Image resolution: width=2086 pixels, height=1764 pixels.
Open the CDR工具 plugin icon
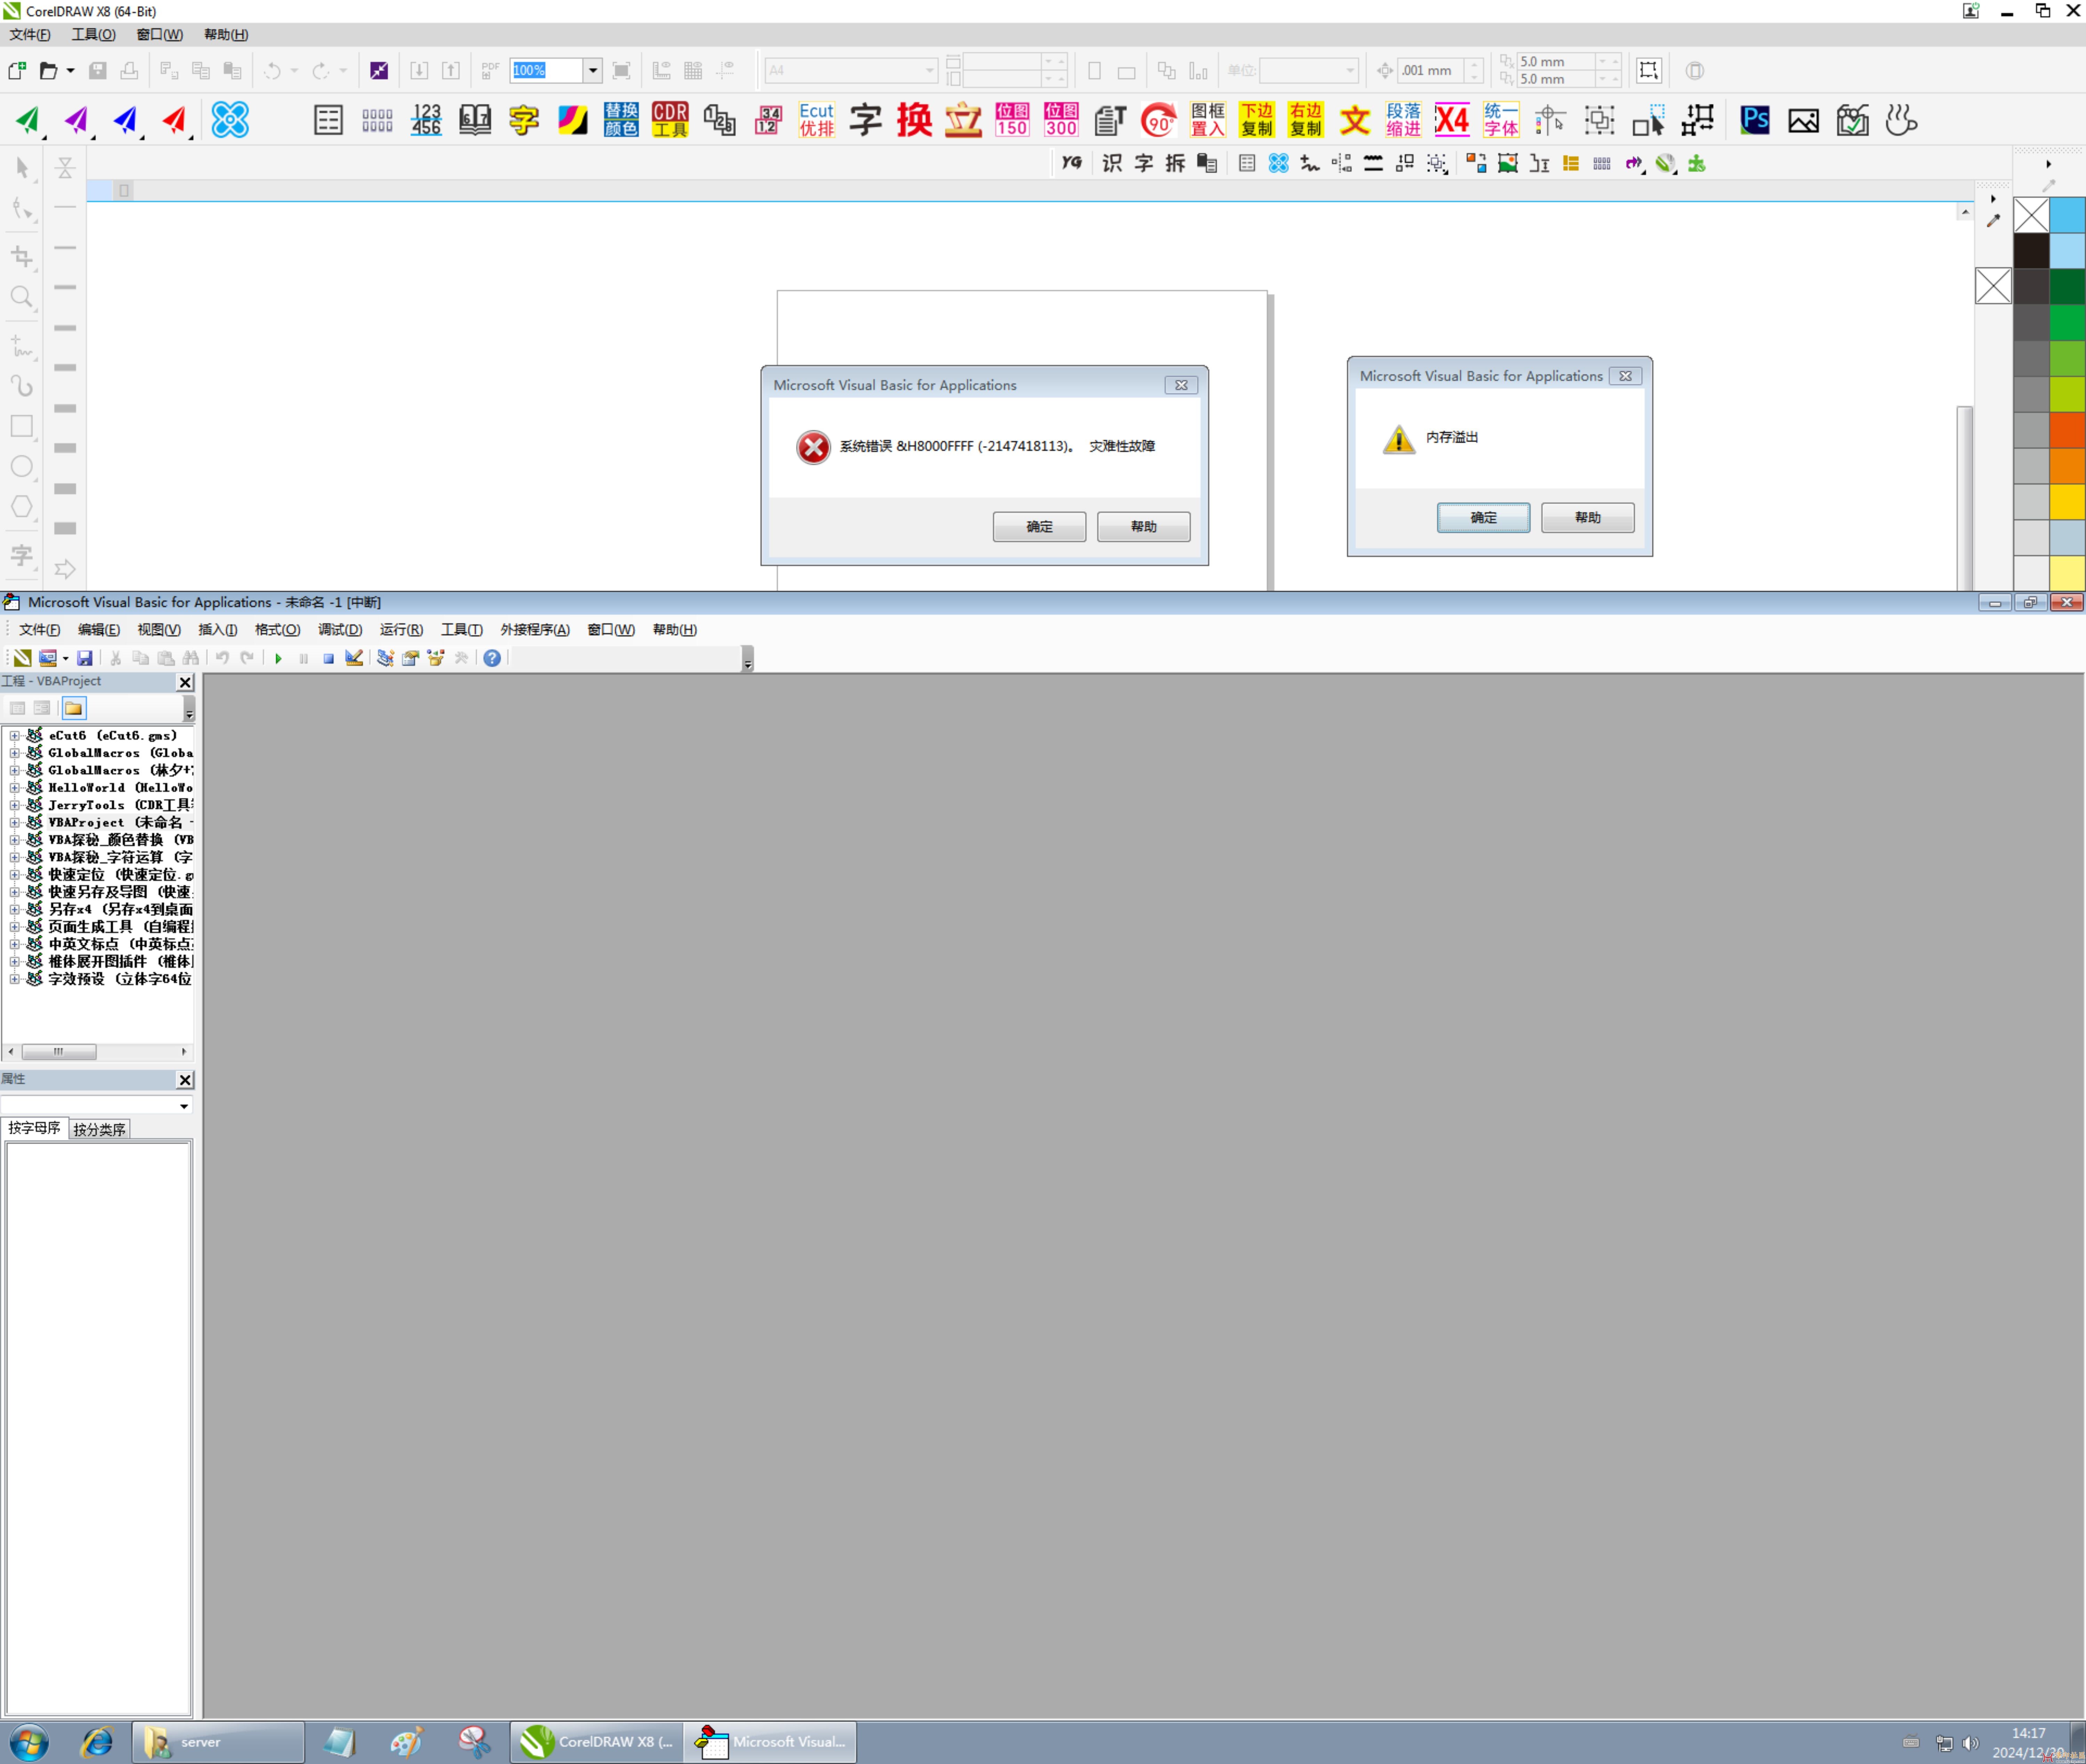click(670, 120)
